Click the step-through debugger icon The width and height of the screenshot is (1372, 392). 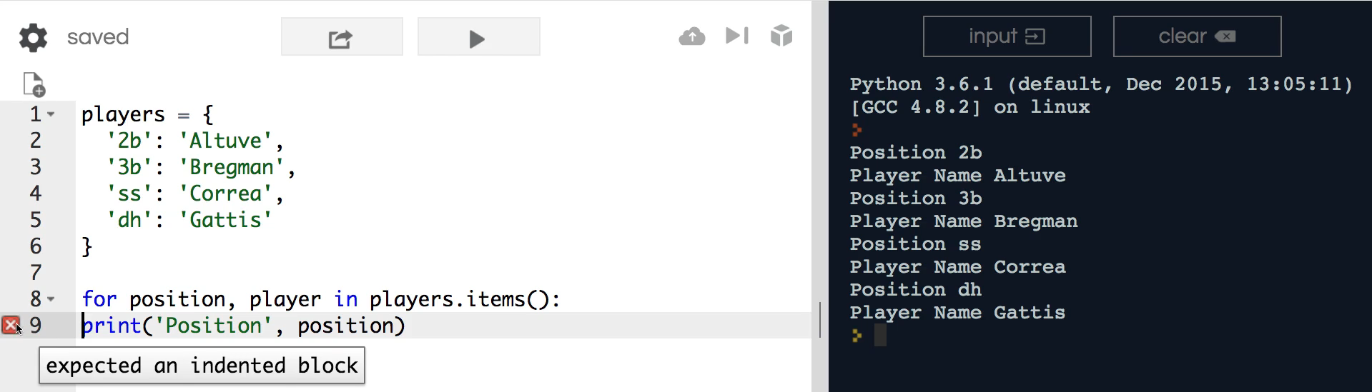click(737, 36)
